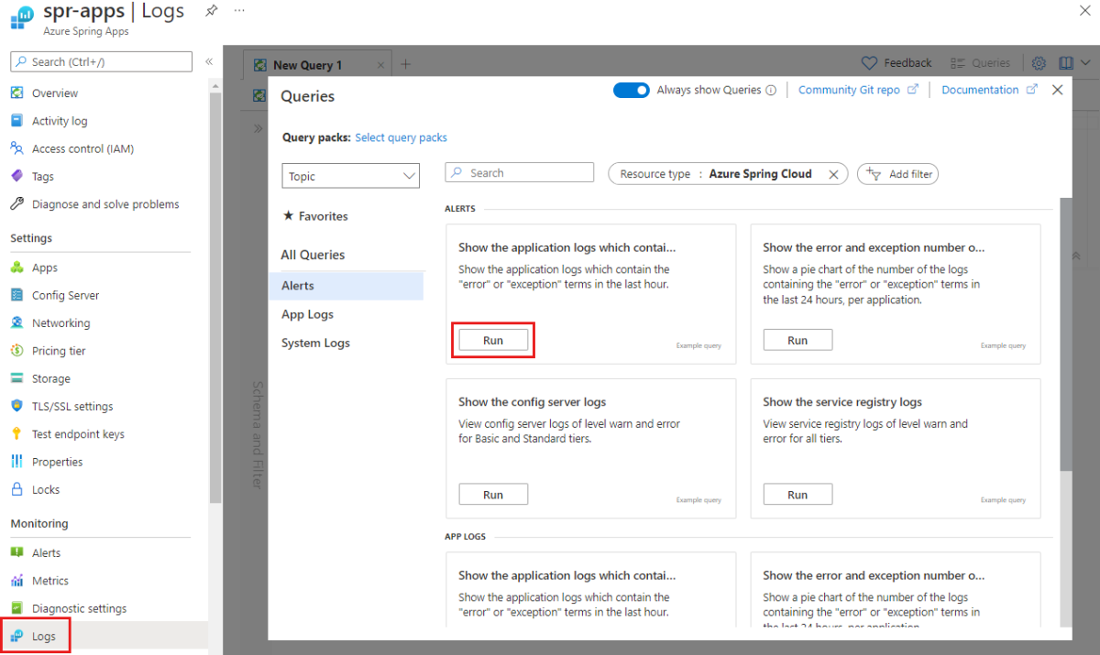Viewport: 1100px width, 655px height.
Task: Open the Documentation link
Action: pos(990,90)
